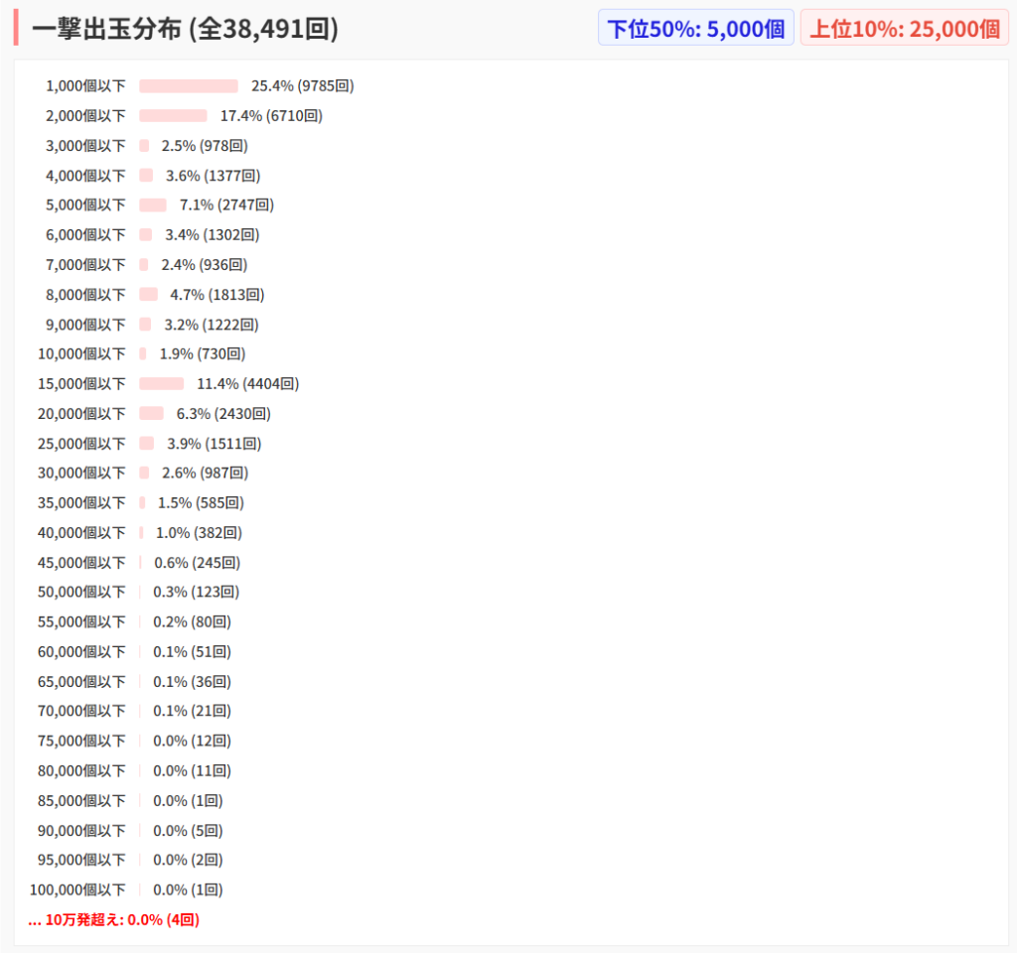Click the 5,000個以下 distribution bar
Image resolution: width=1017 pixels, height=953 pixels.
tap(152, 205)
